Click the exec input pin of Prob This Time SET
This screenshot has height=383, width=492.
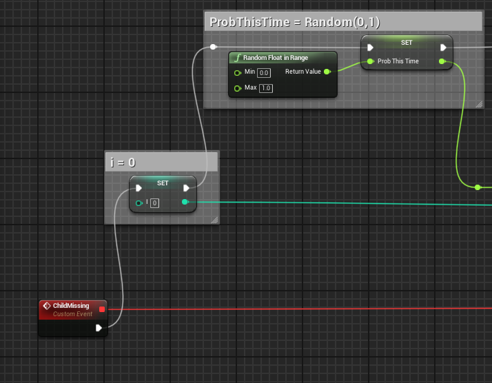(x=371, y=48)
